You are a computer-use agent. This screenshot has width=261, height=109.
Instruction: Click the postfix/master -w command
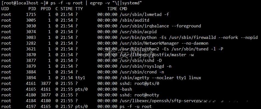157,55
